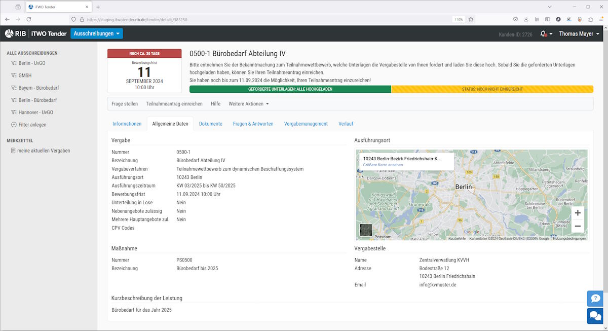Viewport: 608px width, 331px height.
Task: Click green Geforderte Unterlagen progress bar
Action: [290, 89]
